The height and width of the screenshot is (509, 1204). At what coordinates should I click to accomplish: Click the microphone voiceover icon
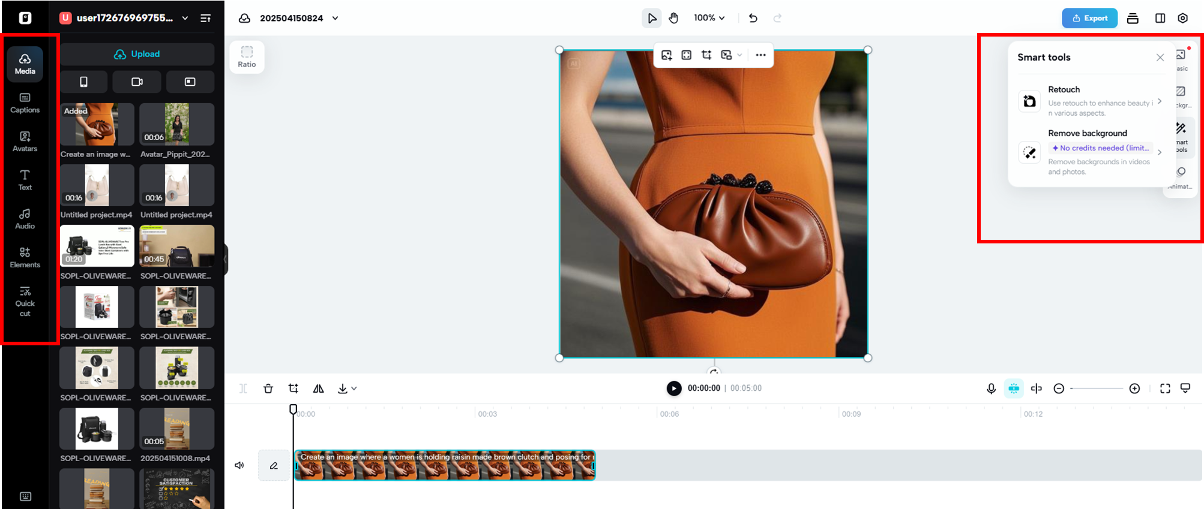coord(991,388)
